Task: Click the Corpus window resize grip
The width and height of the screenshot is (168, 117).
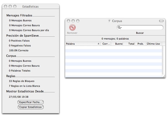Action: click(x=164, y=76)
